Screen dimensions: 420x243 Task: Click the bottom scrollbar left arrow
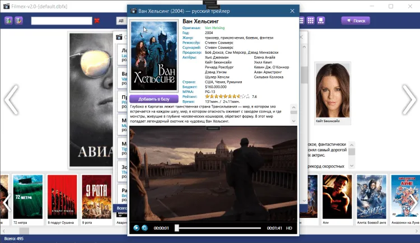(x=3, y=231)
